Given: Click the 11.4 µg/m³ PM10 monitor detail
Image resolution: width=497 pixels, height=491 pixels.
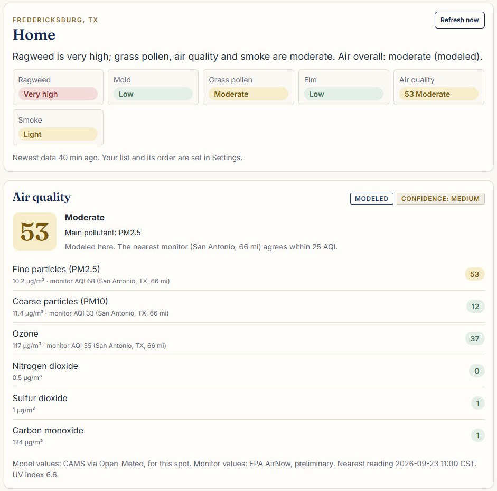Looking at the screenshot, I should coord(90,313).
